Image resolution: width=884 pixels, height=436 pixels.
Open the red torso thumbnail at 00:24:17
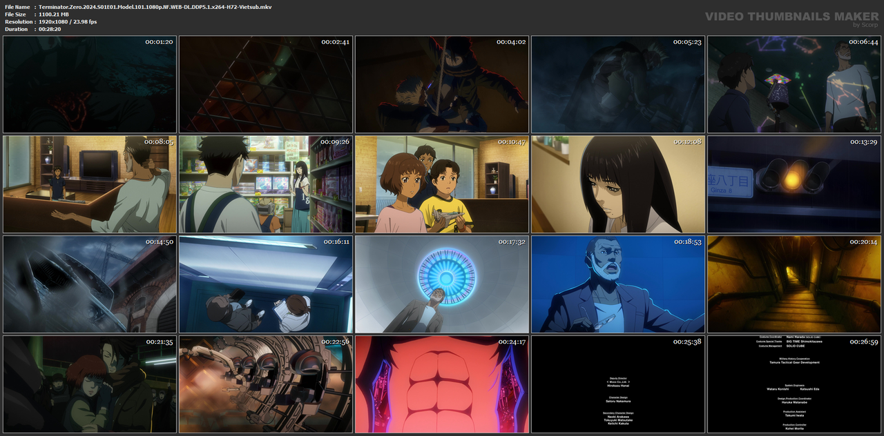click(442, 384)
